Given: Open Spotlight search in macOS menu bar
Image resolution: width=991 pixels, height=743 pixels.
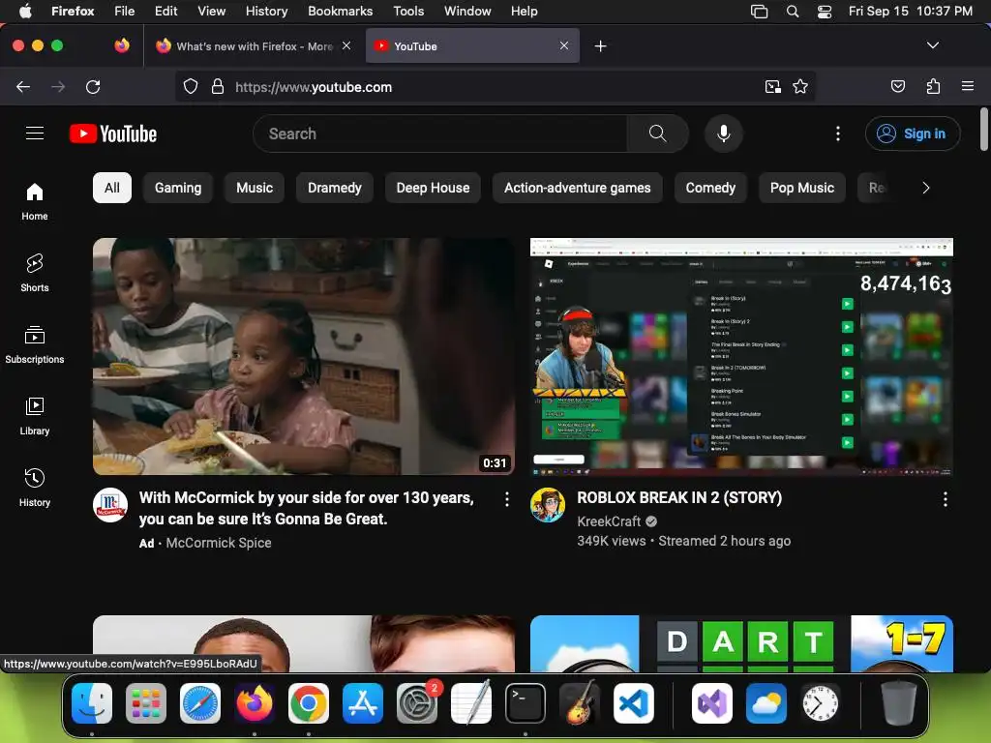Looking at the screenshot, I should coord(792,11).
